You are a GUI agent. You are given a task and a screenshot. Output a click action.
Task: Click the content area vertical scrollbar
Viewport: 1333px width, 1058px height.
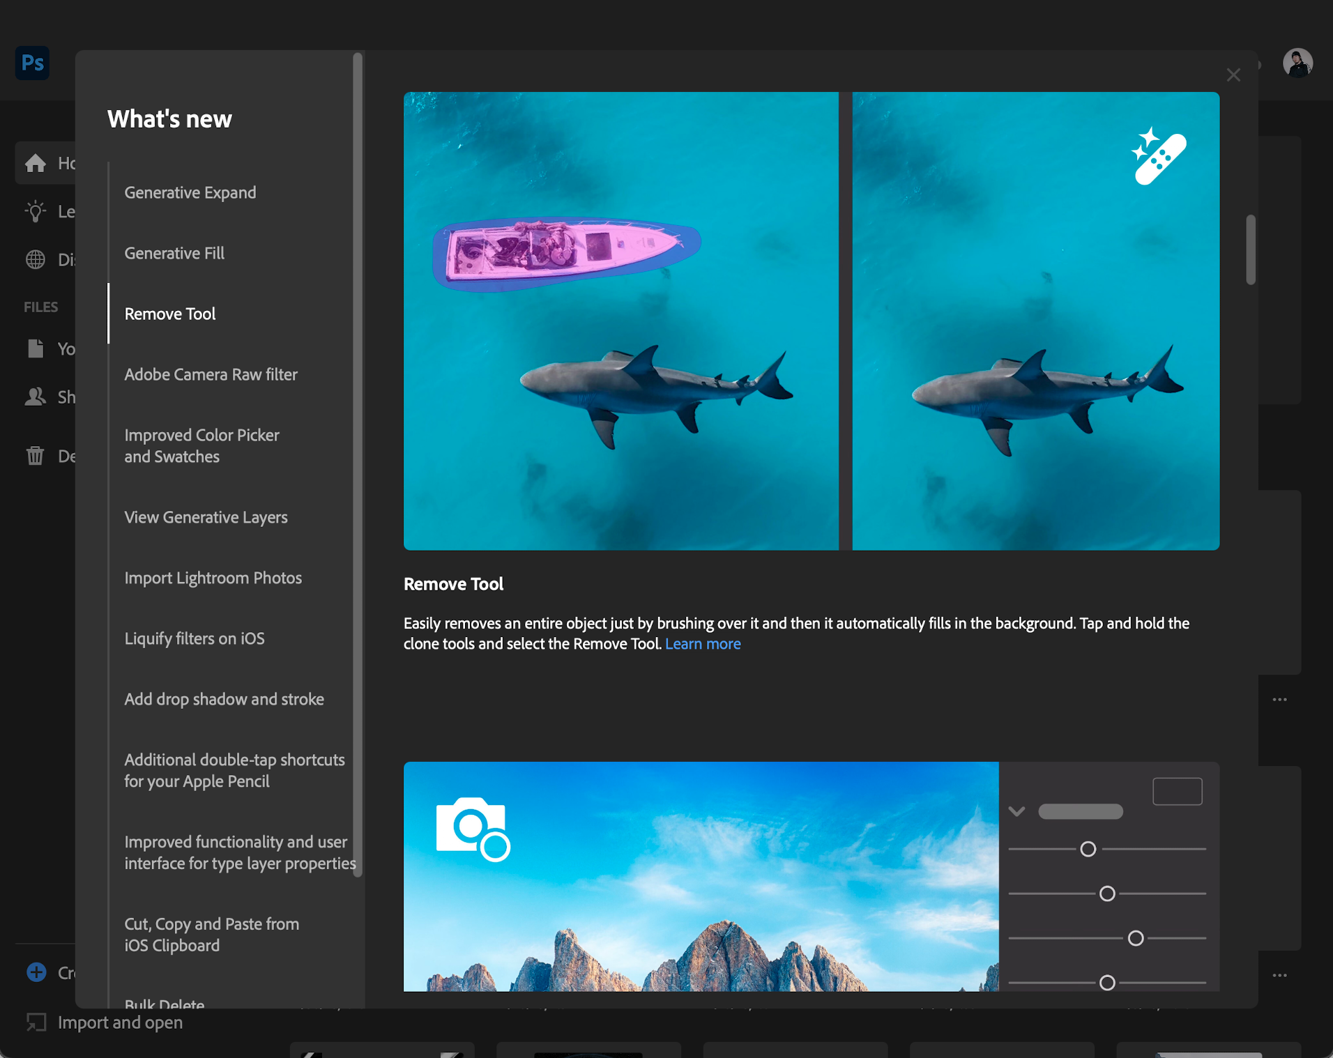pyautogui.click(x=1251, y=250)
